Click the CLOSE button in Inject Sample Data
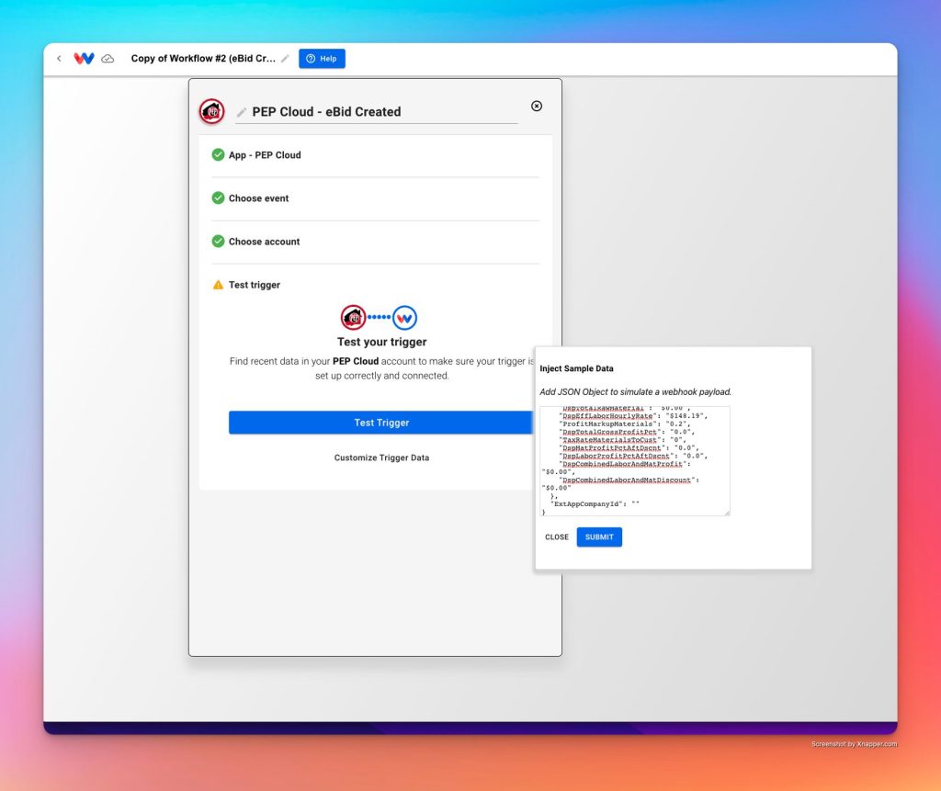Screen dimensions: 941x791 click(556, 537)
